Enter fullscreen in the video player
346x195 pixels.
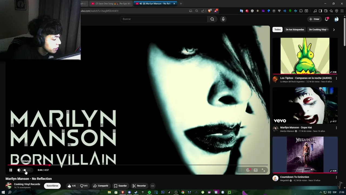coord(263,170)
